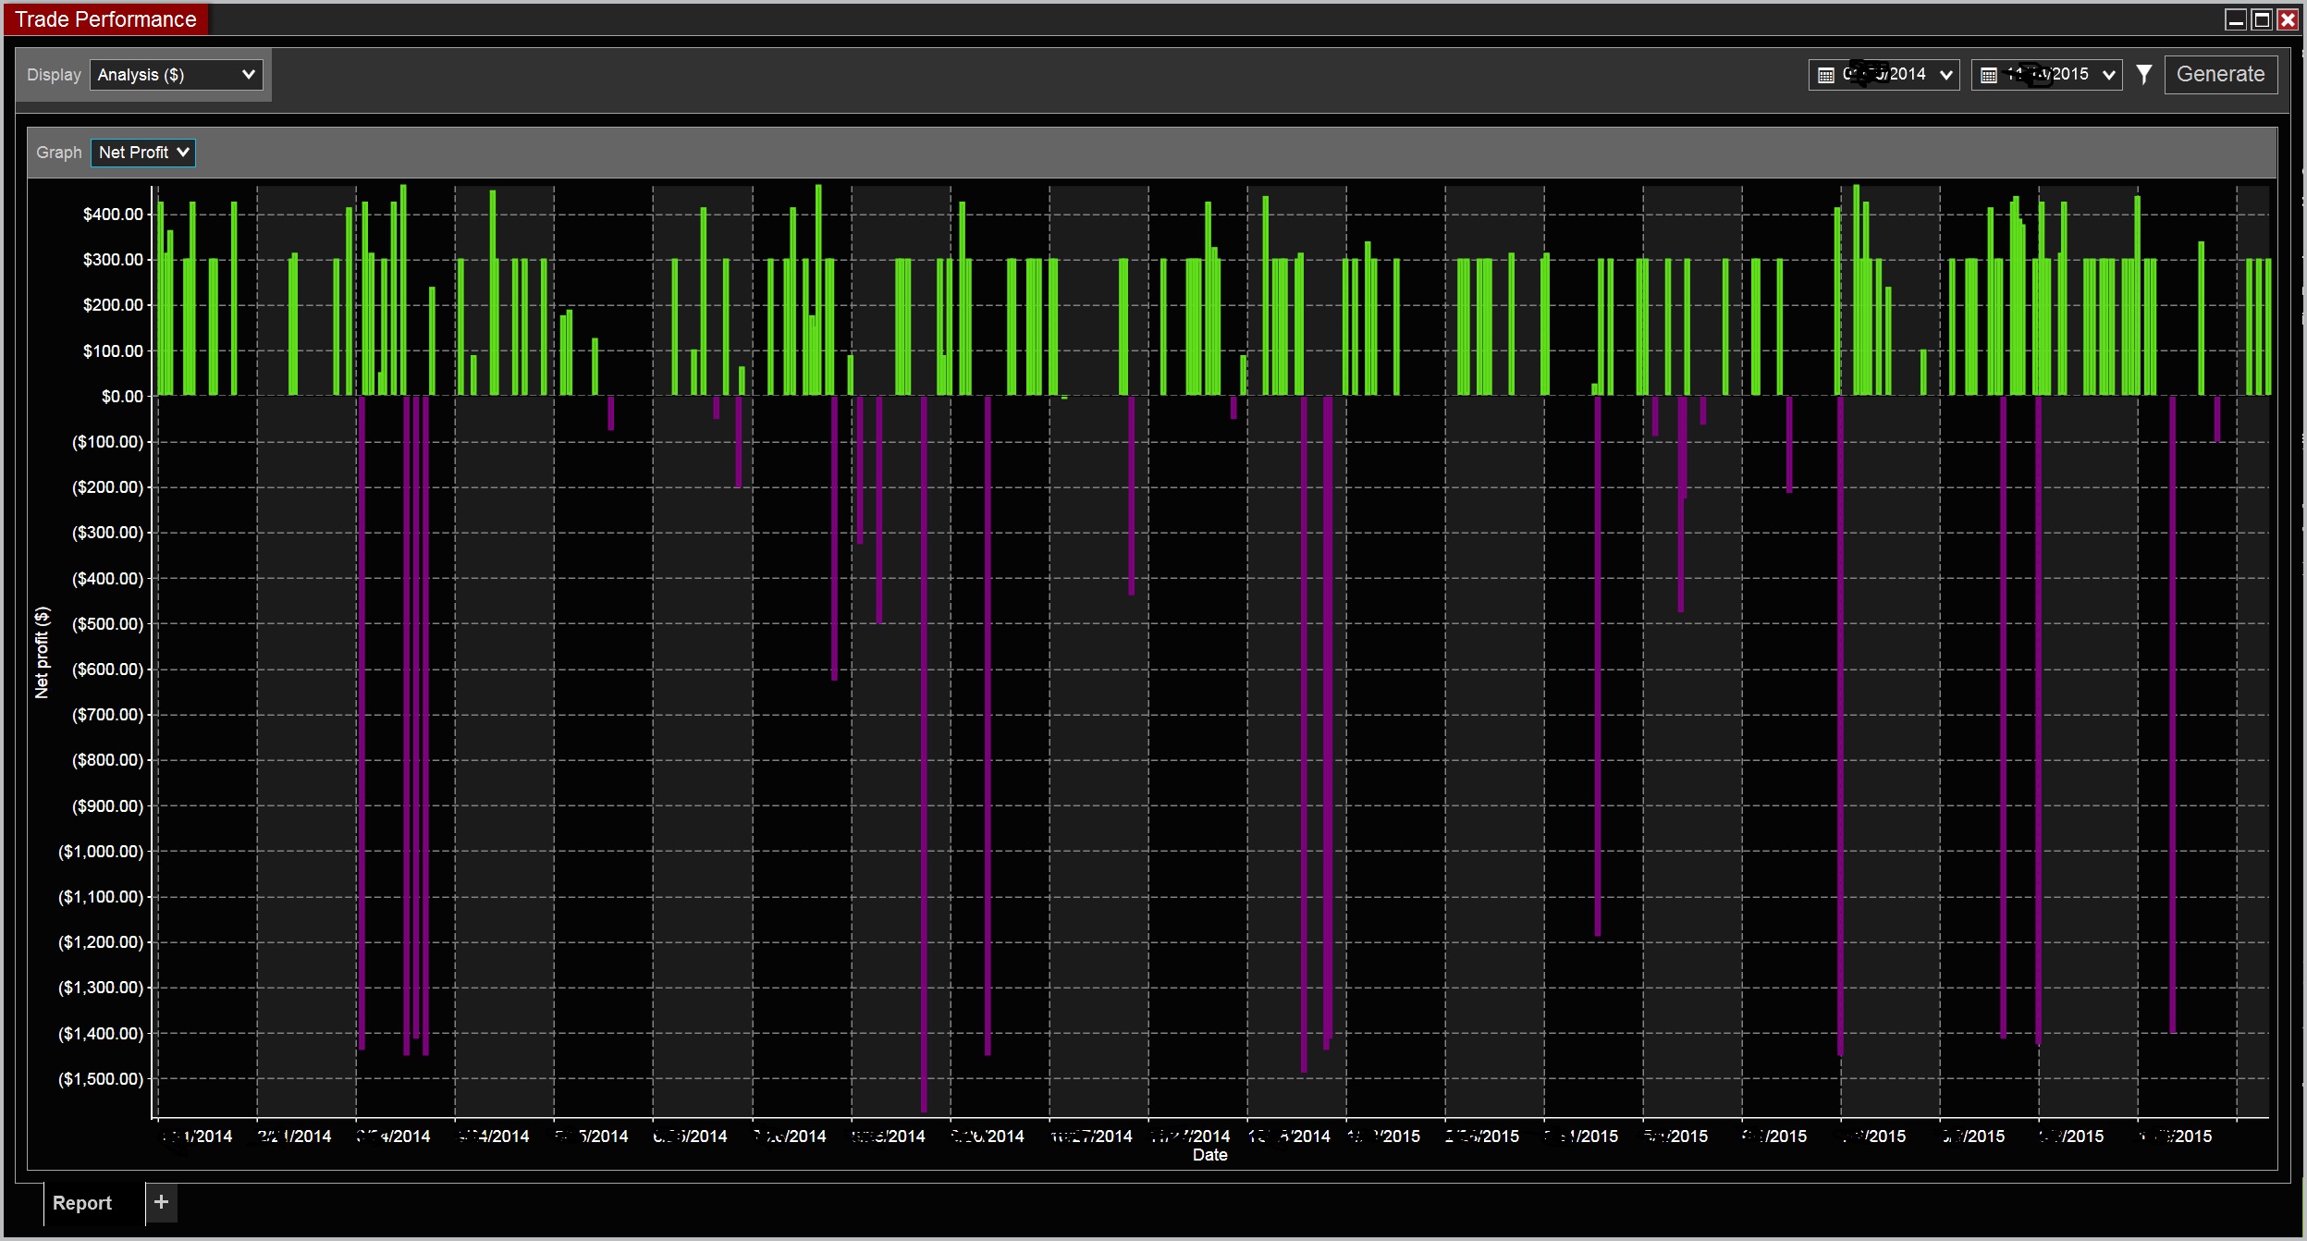
Task: Click the $0.00 y-axis label
Action: pos(122,397)
